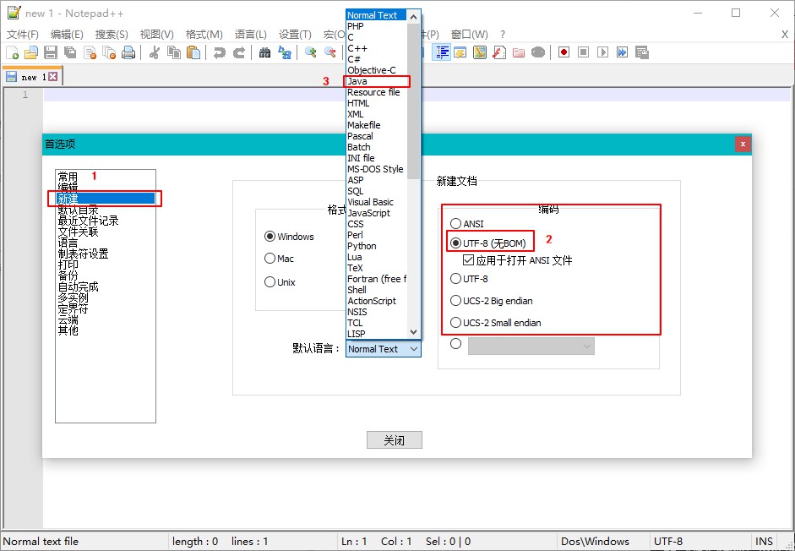Choose HTML in the language dropdown list

click(x=376, y=103)
